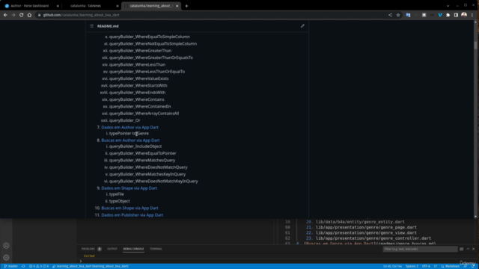Toggle the browser side panel icon
The width and height of the screenshot is (479, 269).
coord(456,15)
